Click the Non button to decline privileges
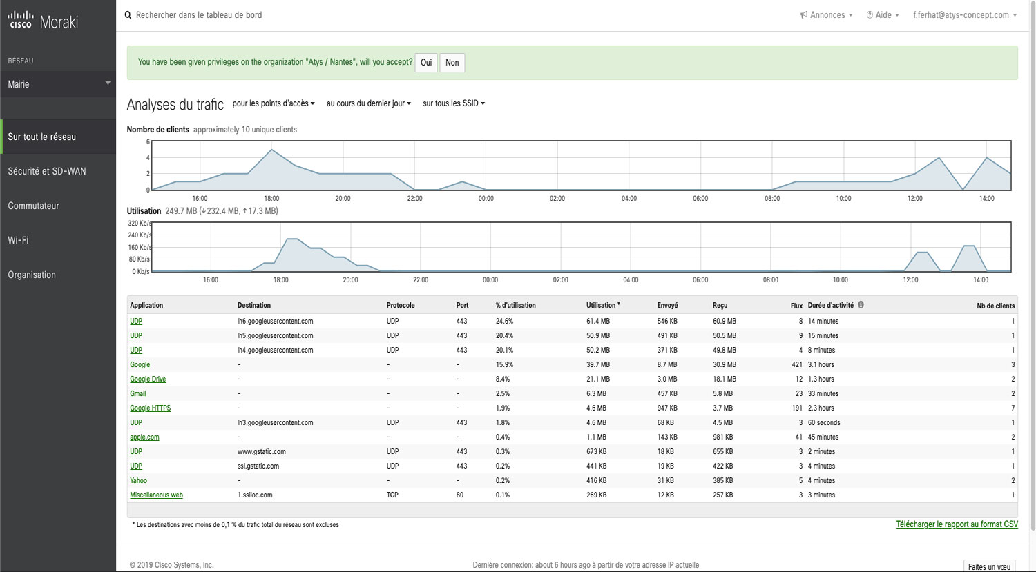The width and height of the screenshot is (1036, 572). click(x=452, y=63)
